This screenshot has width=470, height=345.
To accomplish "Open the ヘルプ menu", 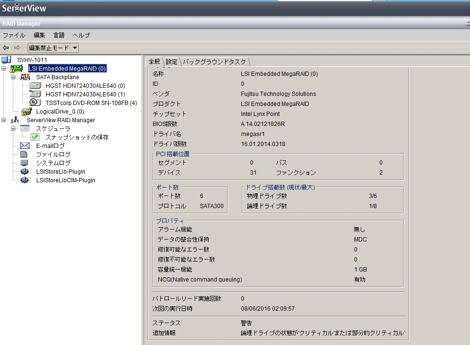I will [x=81, y=35].
